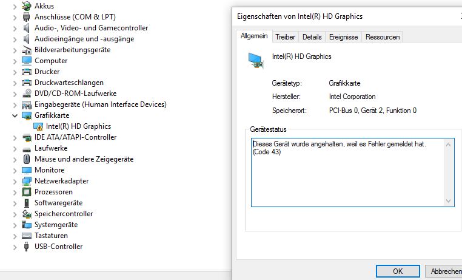
Task: Expand the Systemgeräte category
Action: coord(15,225)
